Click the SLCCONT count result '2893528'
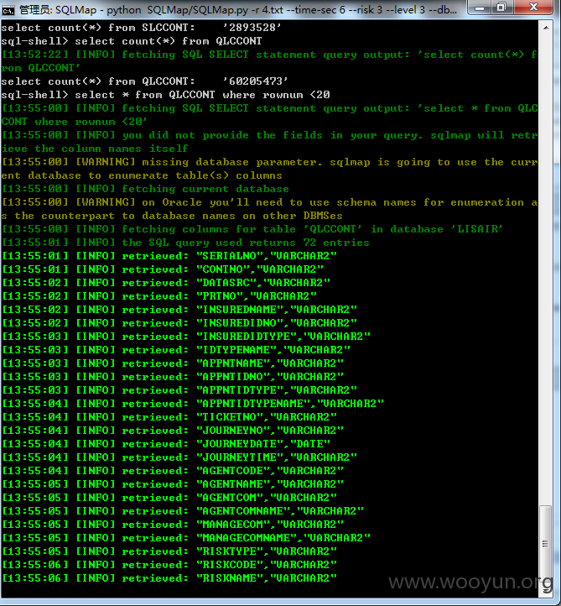 click(252, 28)
